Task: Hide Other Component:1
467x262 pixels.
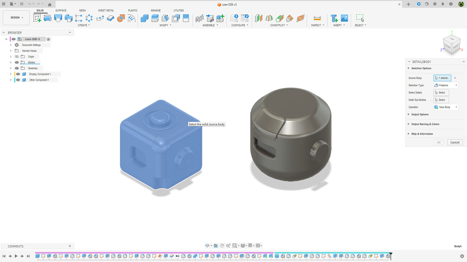Action: click(18, 80)
